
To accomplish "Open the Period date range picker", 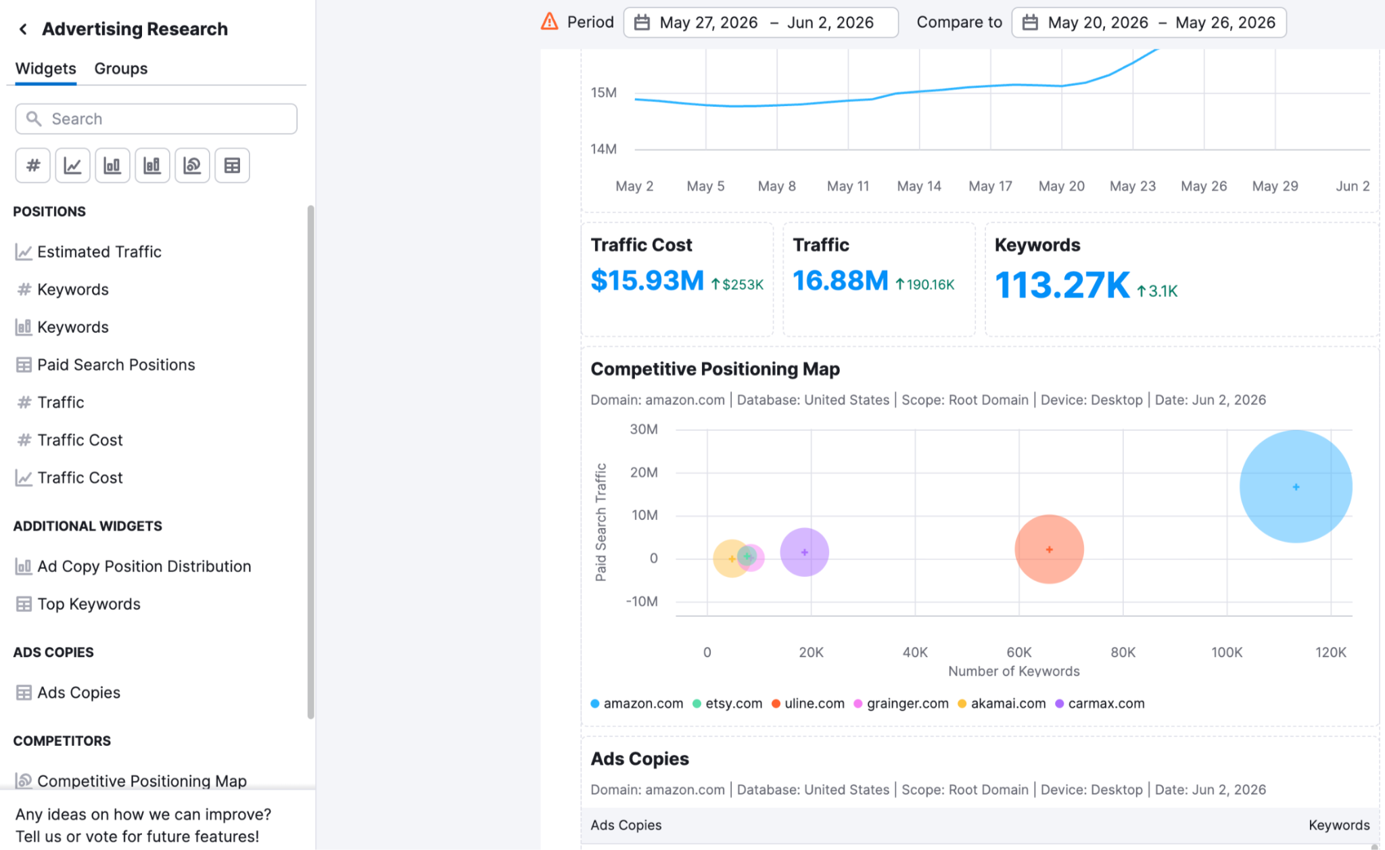I will coord(761,22).
